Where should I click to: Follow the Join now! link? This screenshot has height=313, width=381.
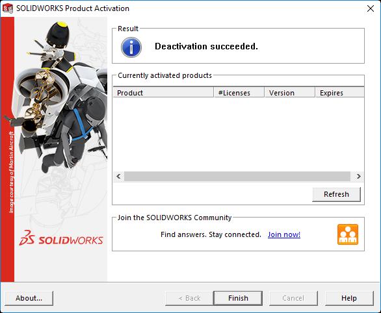point(284,234)
